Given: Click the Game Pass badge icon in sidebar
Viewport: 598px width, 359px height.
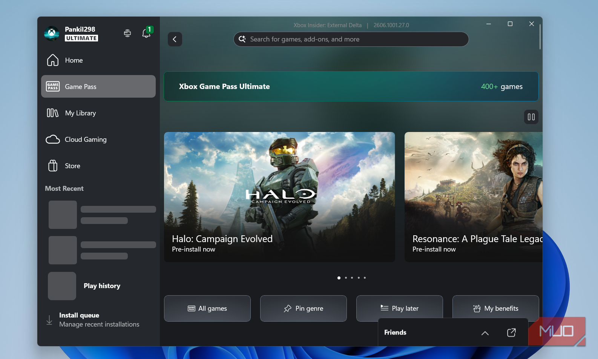Looking at the screenshot, I should click(x=53, y=86).
